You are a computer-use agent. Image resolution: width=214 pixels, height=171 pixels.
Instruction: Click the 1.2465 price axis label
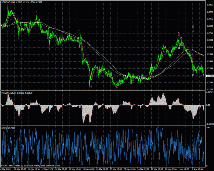coord(210,61)
